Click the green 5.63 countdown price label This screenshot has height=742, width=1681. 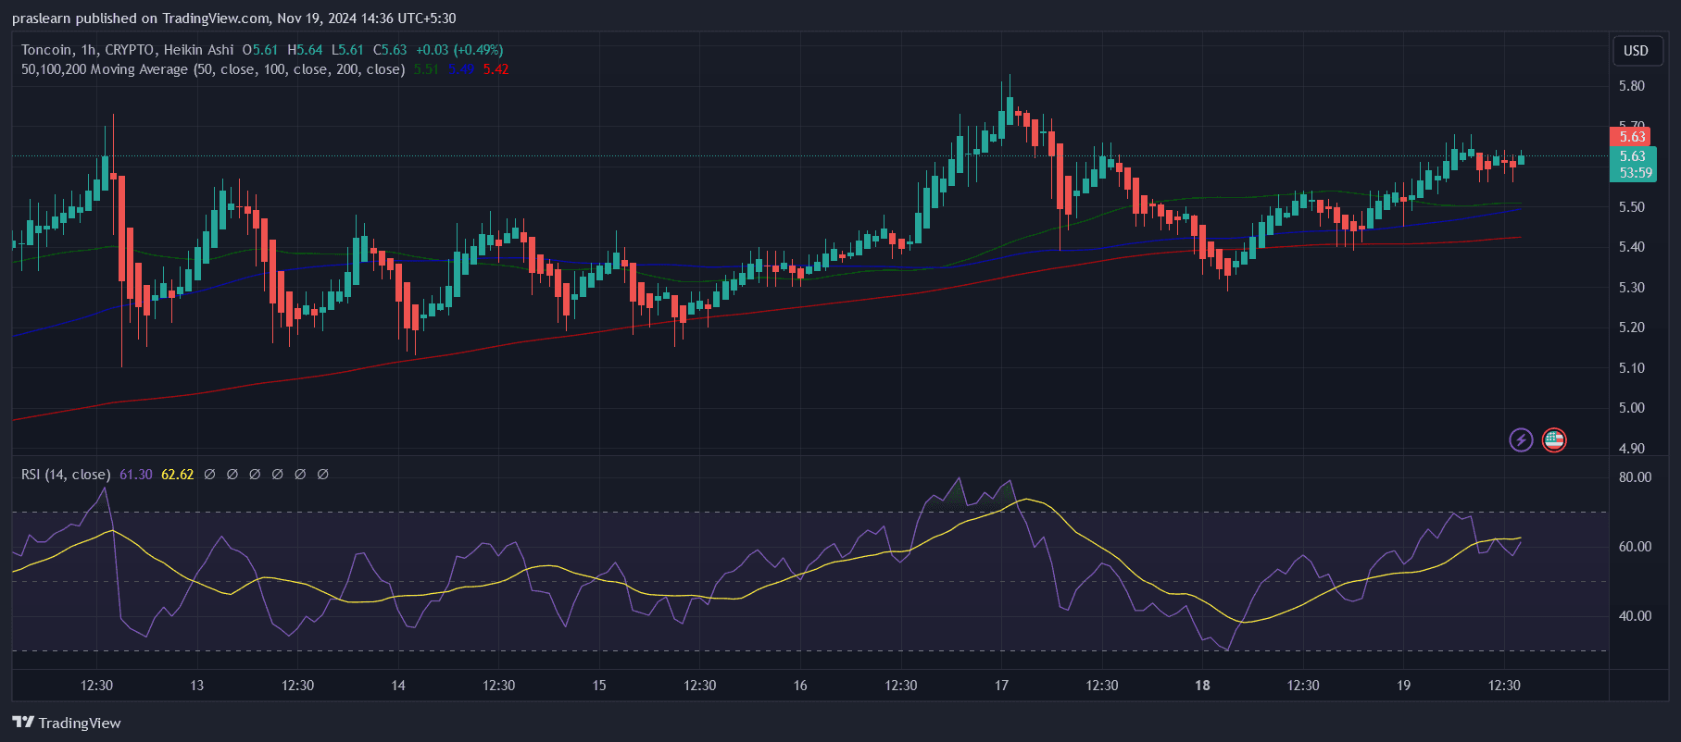point(1633,164)
